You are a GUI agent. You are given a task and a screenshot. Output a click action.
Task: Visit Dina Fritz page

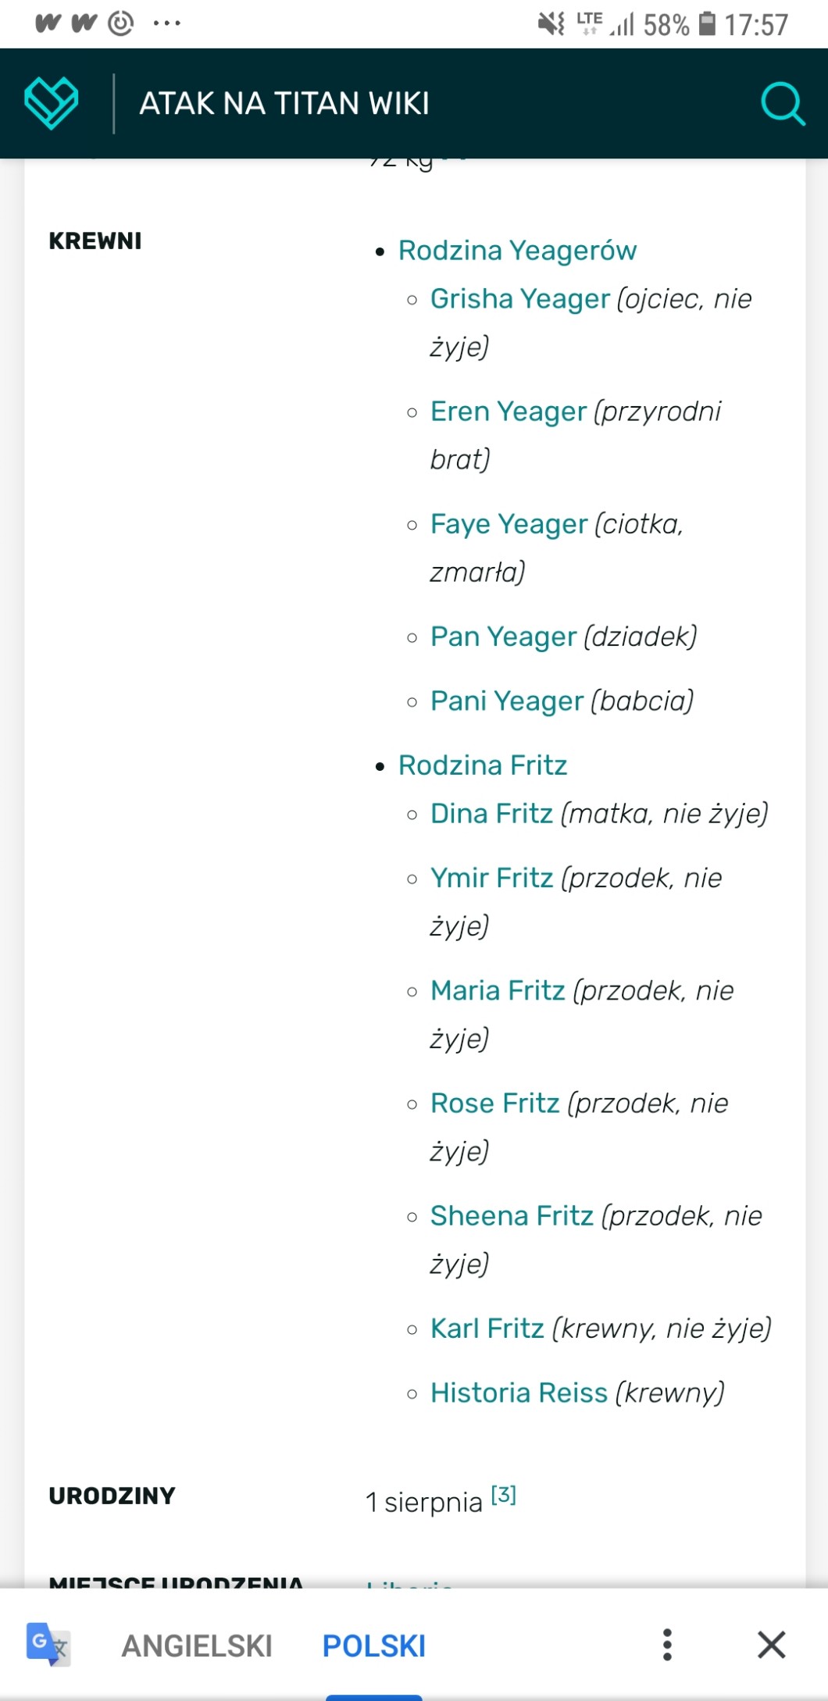pyautogui.click(x=491, y=814)
